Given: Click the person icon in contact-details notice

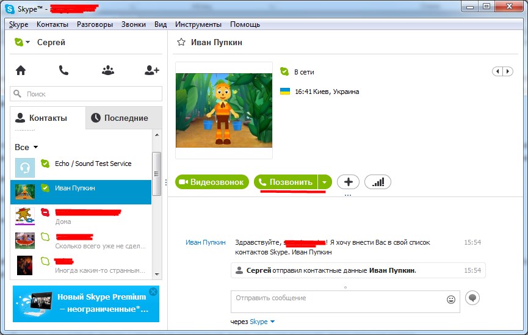Looking at the screenshot, I should click(239, 270).
